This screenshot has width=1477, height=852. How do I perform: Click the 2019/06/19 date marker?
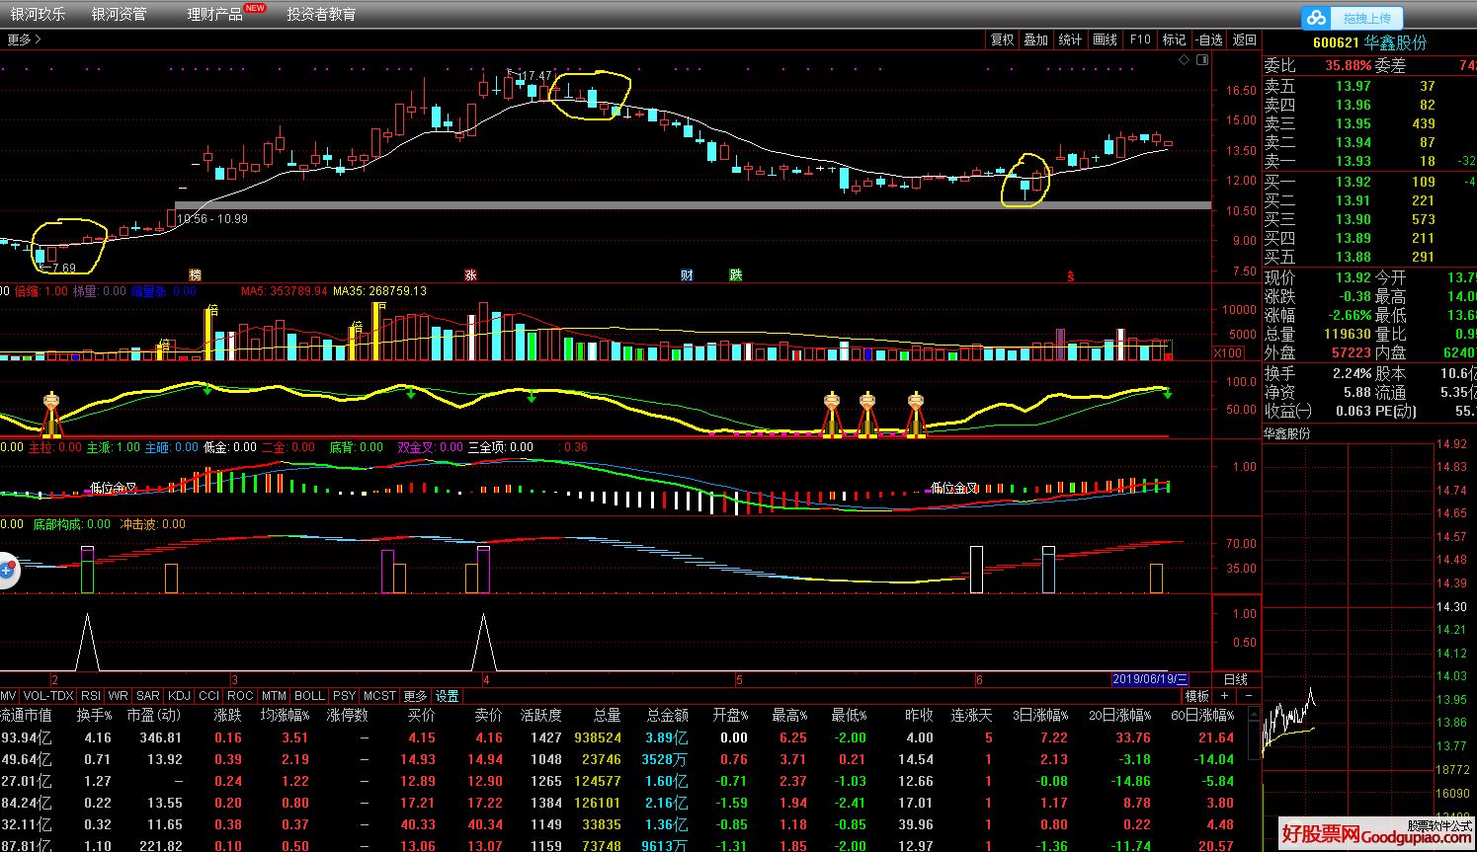[x=1150, y=679]
